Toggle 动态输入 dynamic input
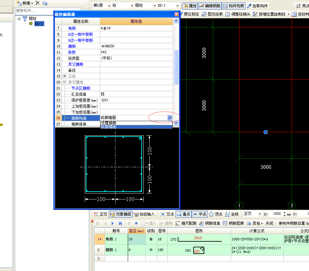Viewport: 309px width, 271px height. coord(144,214)
